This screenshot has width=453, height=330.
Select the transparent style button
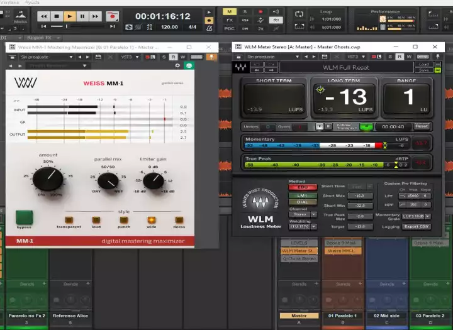click(x=69, y=220)
